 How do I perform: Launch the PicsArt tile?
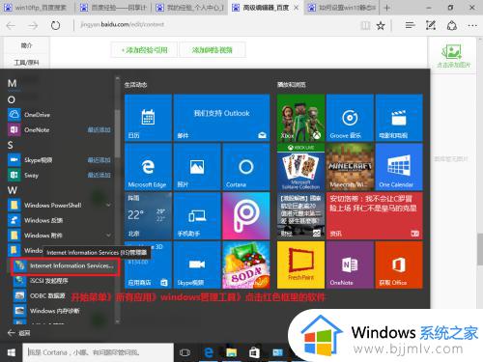point(246,216)
